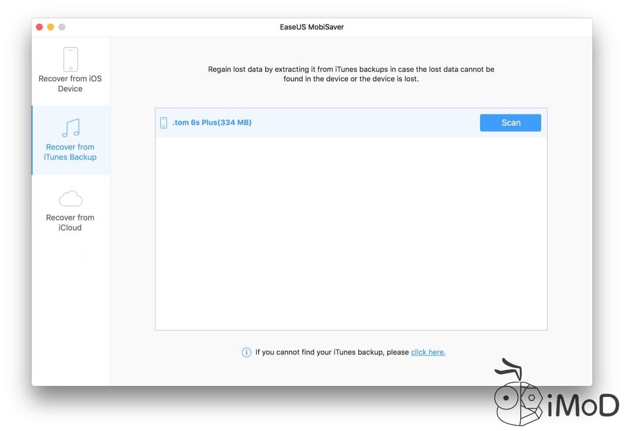This screenshot has width=624, height=431.
Task: Click the EaseUS MobiSaver title bar text
Action: click(312, 27)
